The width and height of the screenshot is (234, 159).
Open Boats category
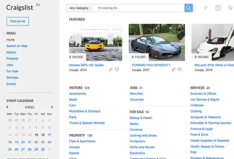point(73,100)
